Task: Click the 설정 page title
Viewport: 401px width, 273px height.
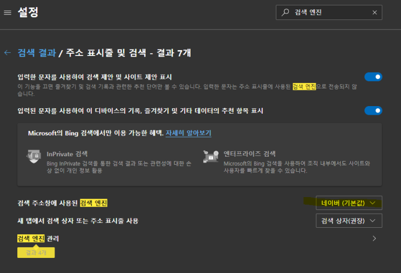Action: point(28,12)
